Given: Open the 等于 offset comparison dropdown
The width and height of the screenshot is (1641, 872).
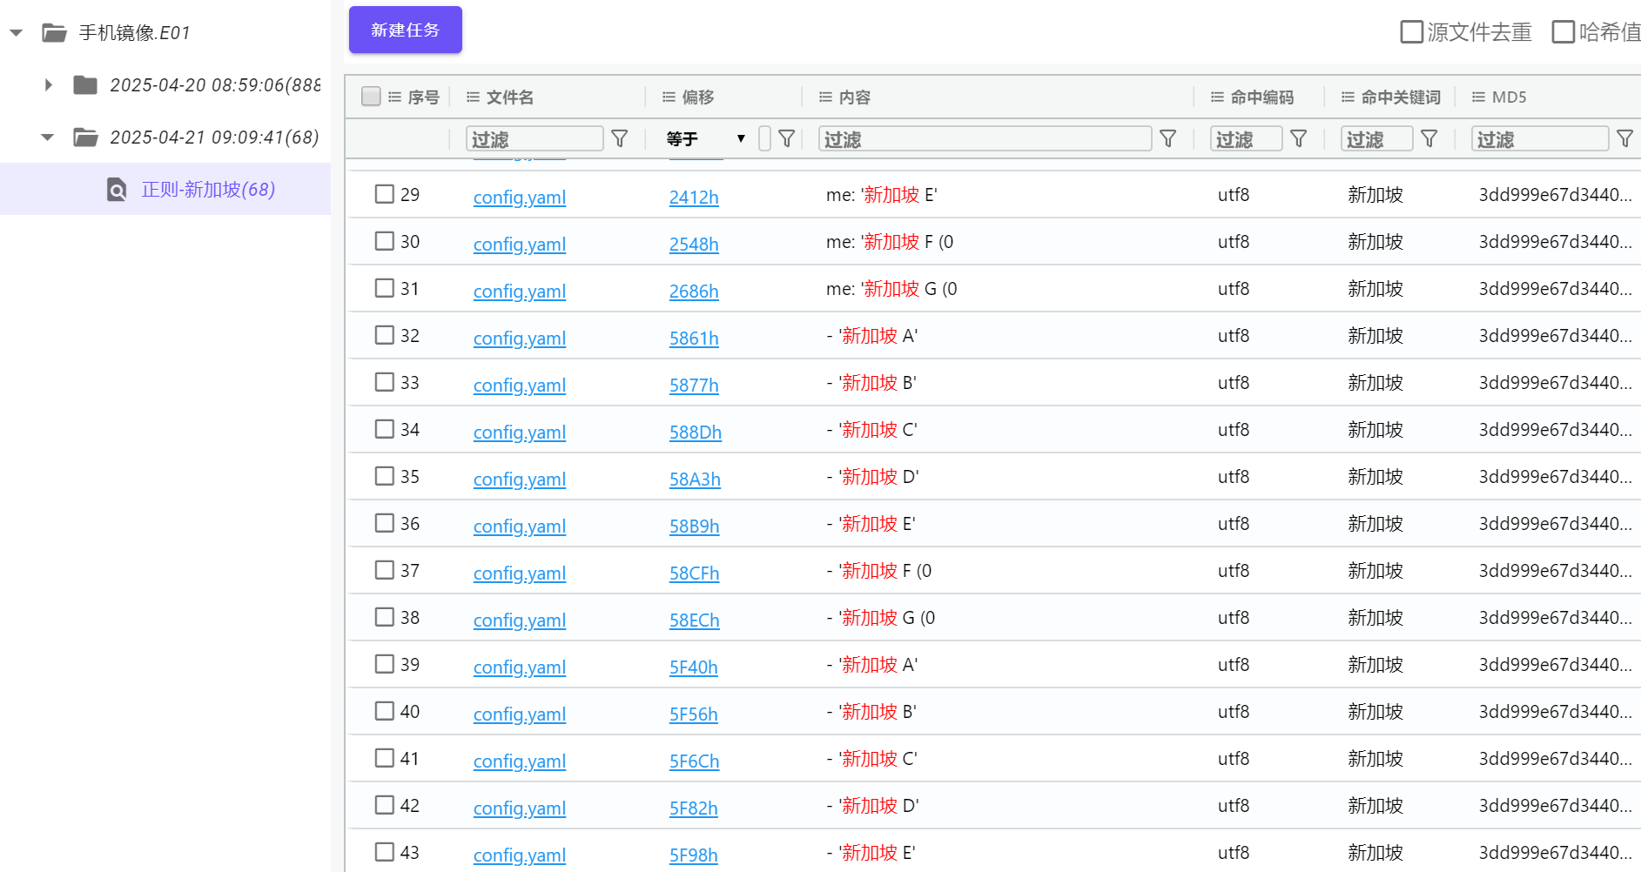Looking at the screenshot, I should click(706, 139).
